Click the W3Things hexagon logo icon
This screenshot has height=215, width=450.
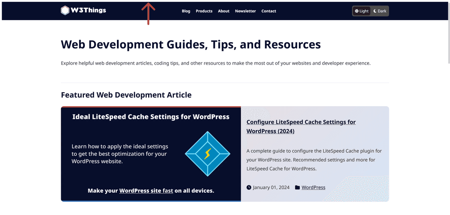(x=65, y=11)
